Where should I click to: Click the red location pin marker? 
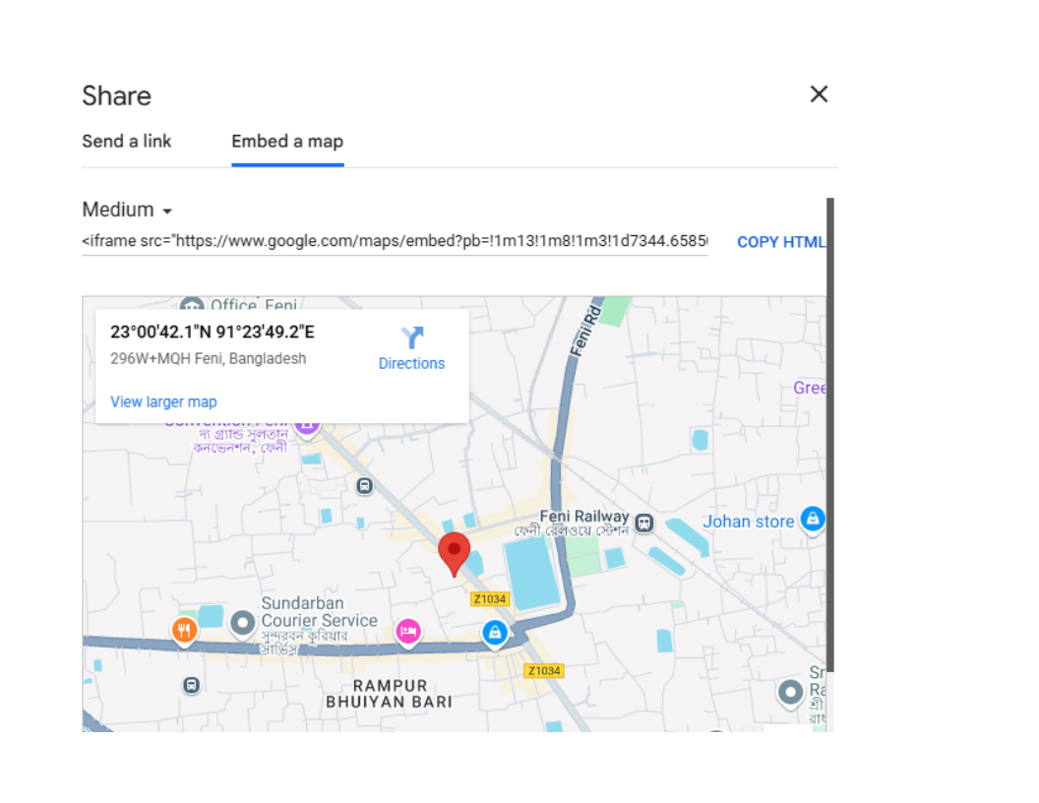click(454, 552)
